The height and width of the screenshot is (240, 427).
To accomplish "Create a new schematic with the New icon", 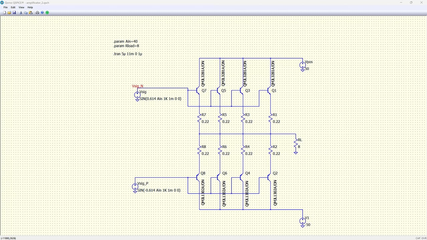I will (x=4, y=13).
